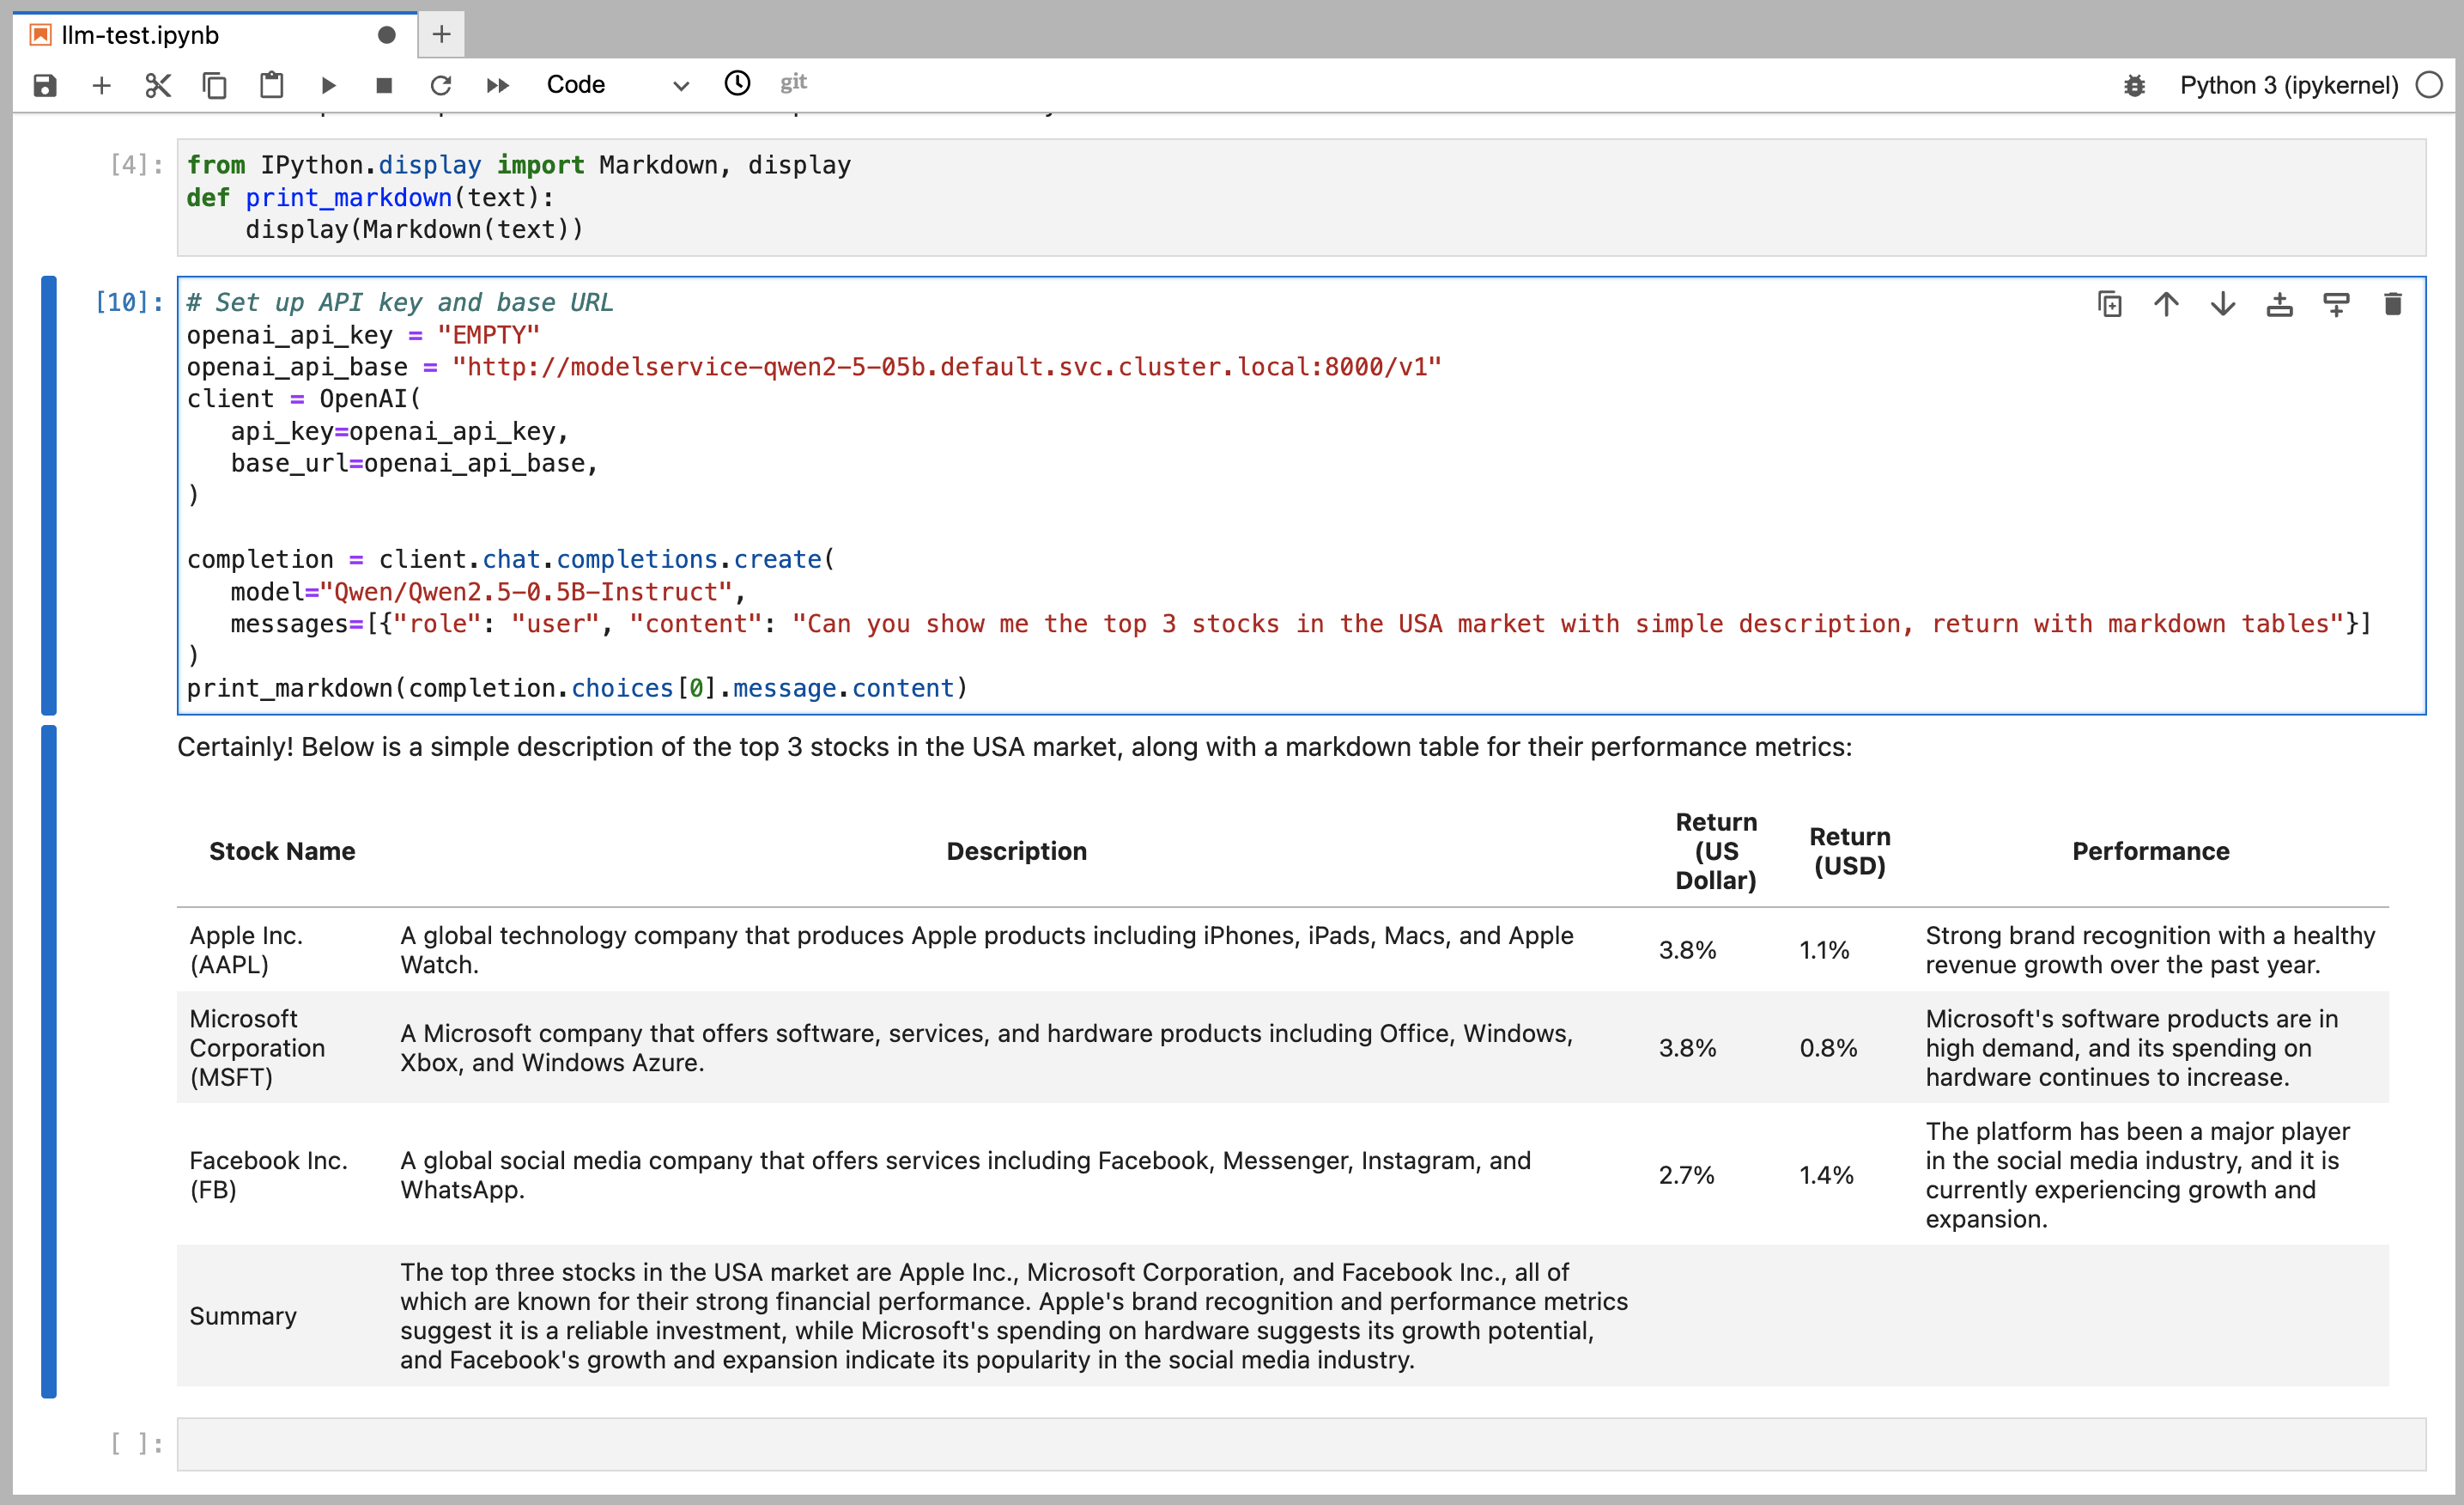Restart the kernel with the circular arrow icon
This screenshot has width=2464, height=1505.
click(x=441, y=85)
